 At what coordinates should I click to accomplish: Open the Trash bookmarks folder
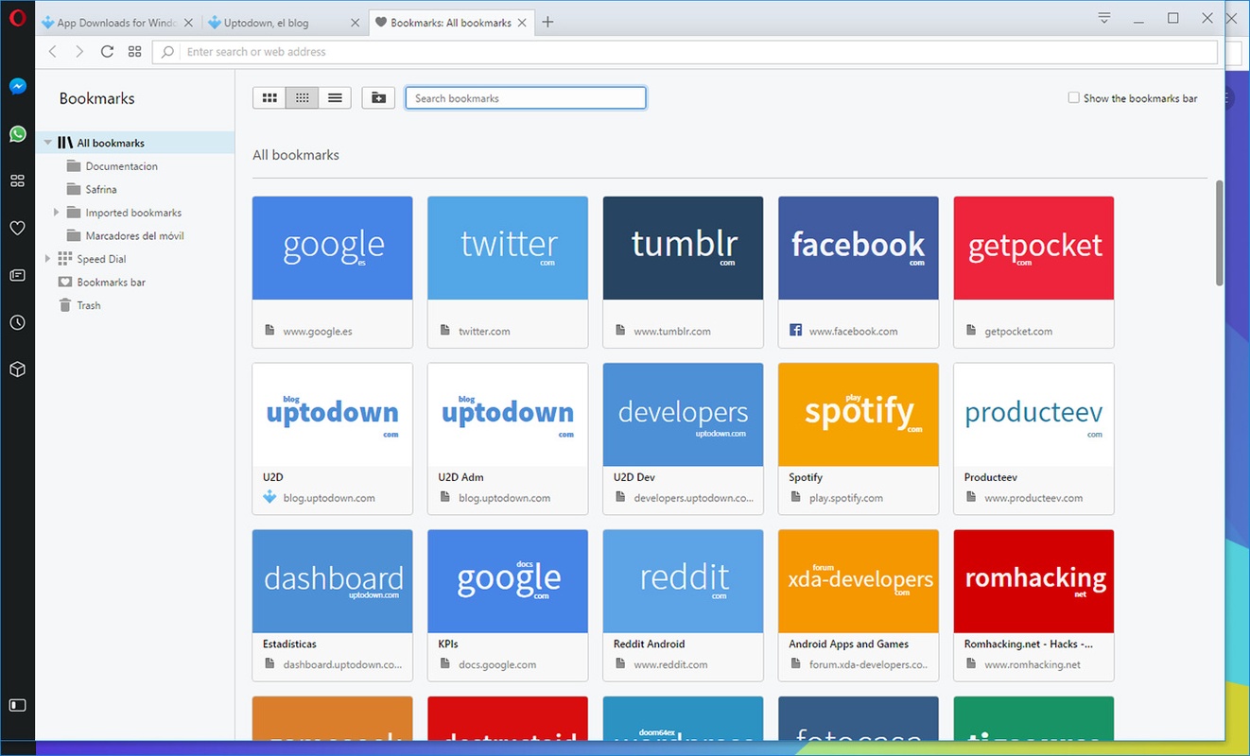88,305
